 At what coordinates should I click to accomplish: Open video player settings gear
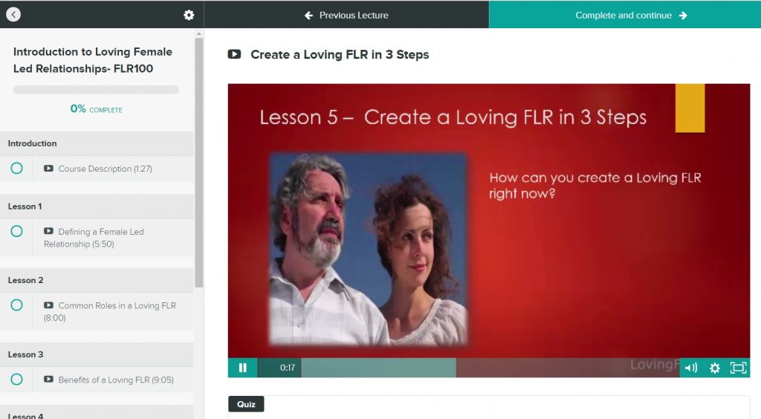[x=714, y=368]
